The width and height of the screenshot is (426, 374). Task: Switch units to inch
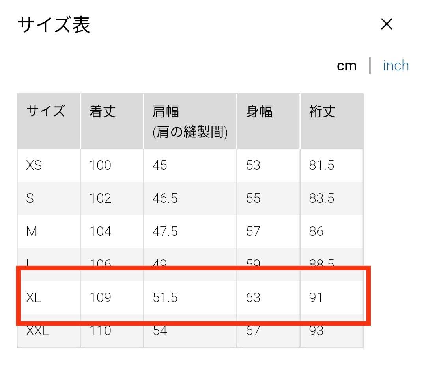pos(395,65)
